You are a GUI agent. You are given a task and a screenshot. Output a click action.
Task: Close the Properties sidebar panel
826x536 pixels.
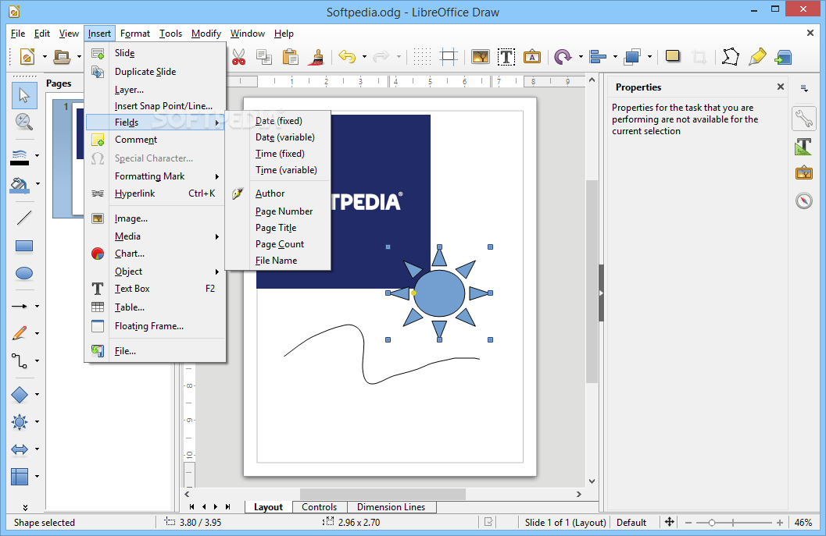tap(781, 87)
